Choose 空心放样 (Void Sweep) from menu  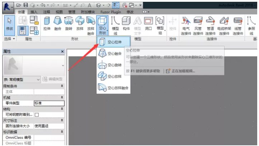tap(113, 76)
